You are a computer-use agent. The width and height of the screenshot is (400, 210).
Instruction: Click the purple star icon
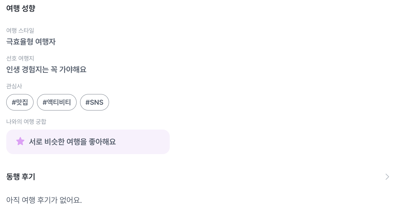[x=20, y=141]
